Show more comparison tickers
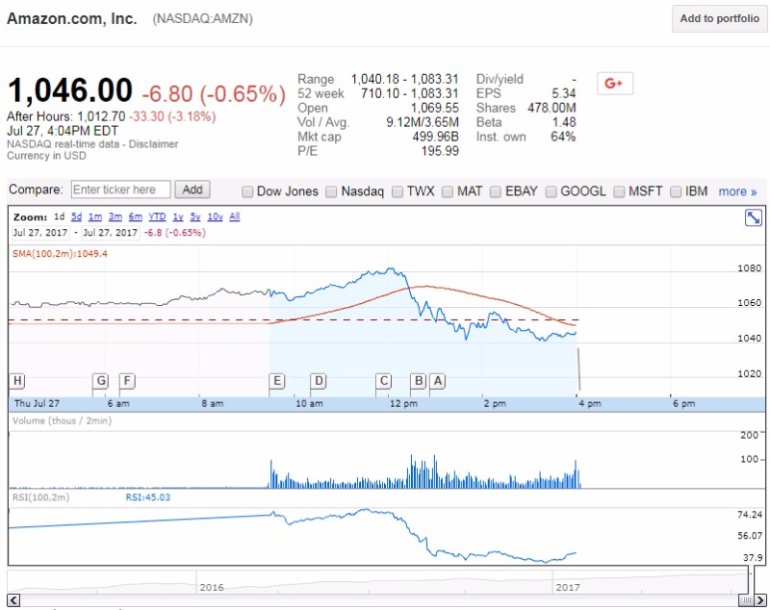 (737, 191)
